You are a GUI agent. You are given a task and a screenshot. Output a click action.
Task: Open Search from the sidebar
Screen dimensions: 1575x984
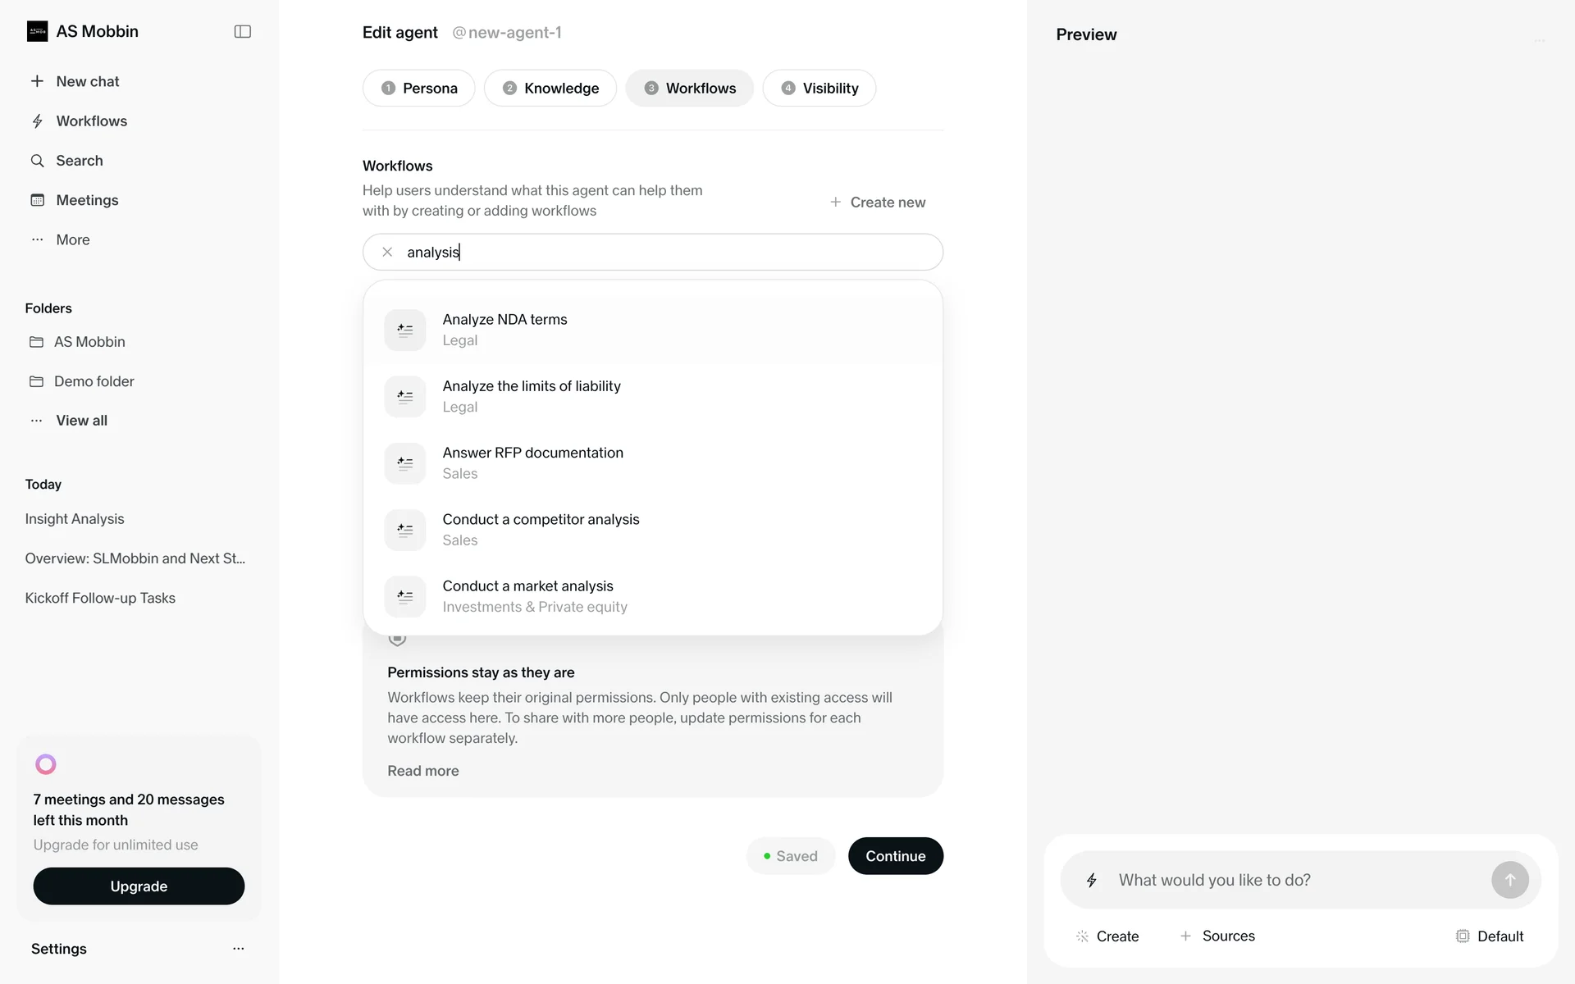79,161
